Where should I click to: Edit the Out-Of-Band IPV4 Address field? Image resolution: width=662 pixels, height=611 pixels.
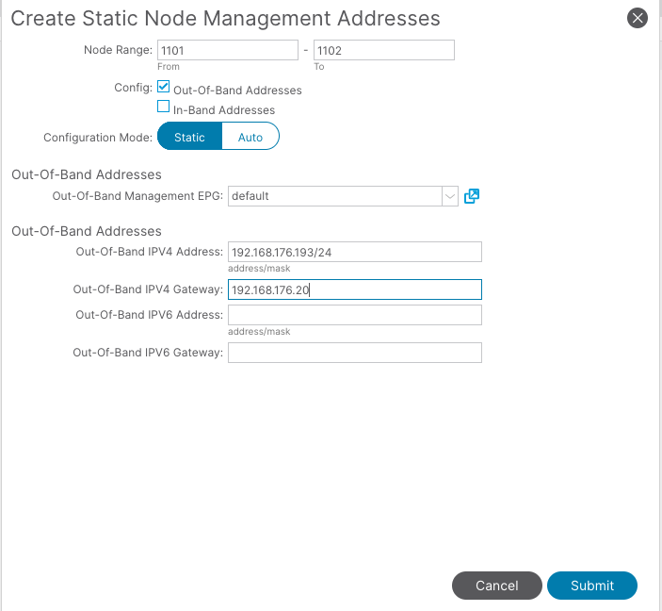(x=355, y=252)
